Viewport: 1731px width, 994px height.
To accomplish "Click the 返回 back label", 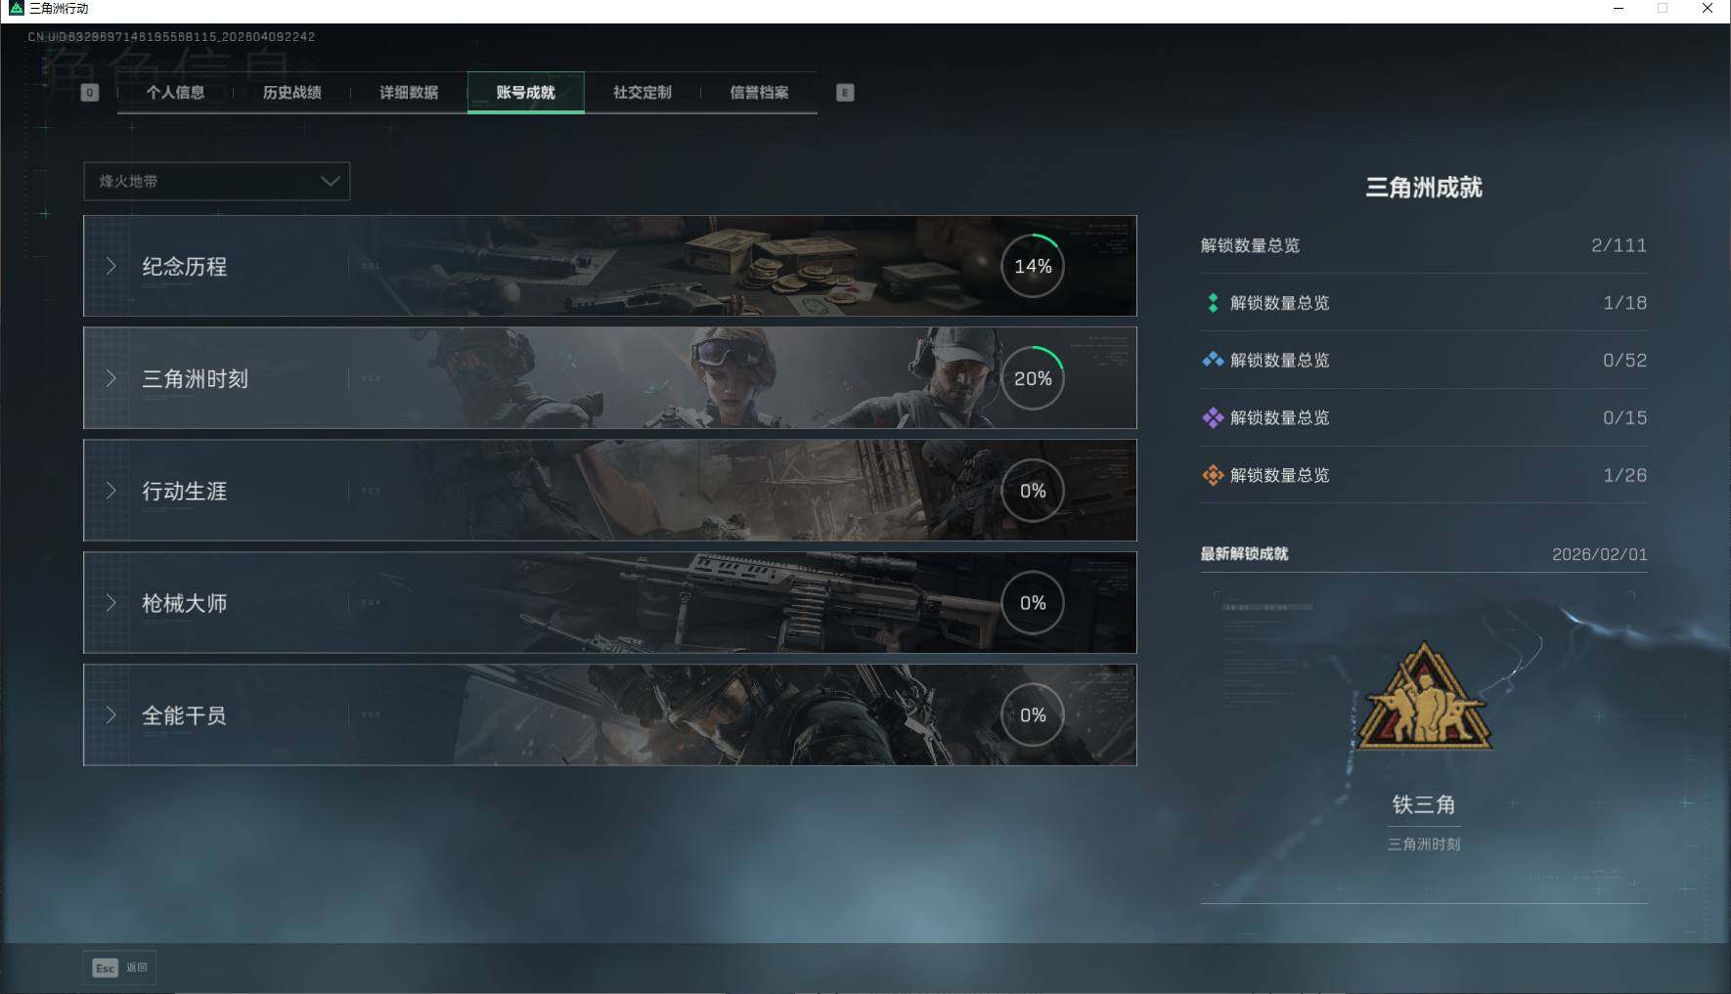I will 137,968.
